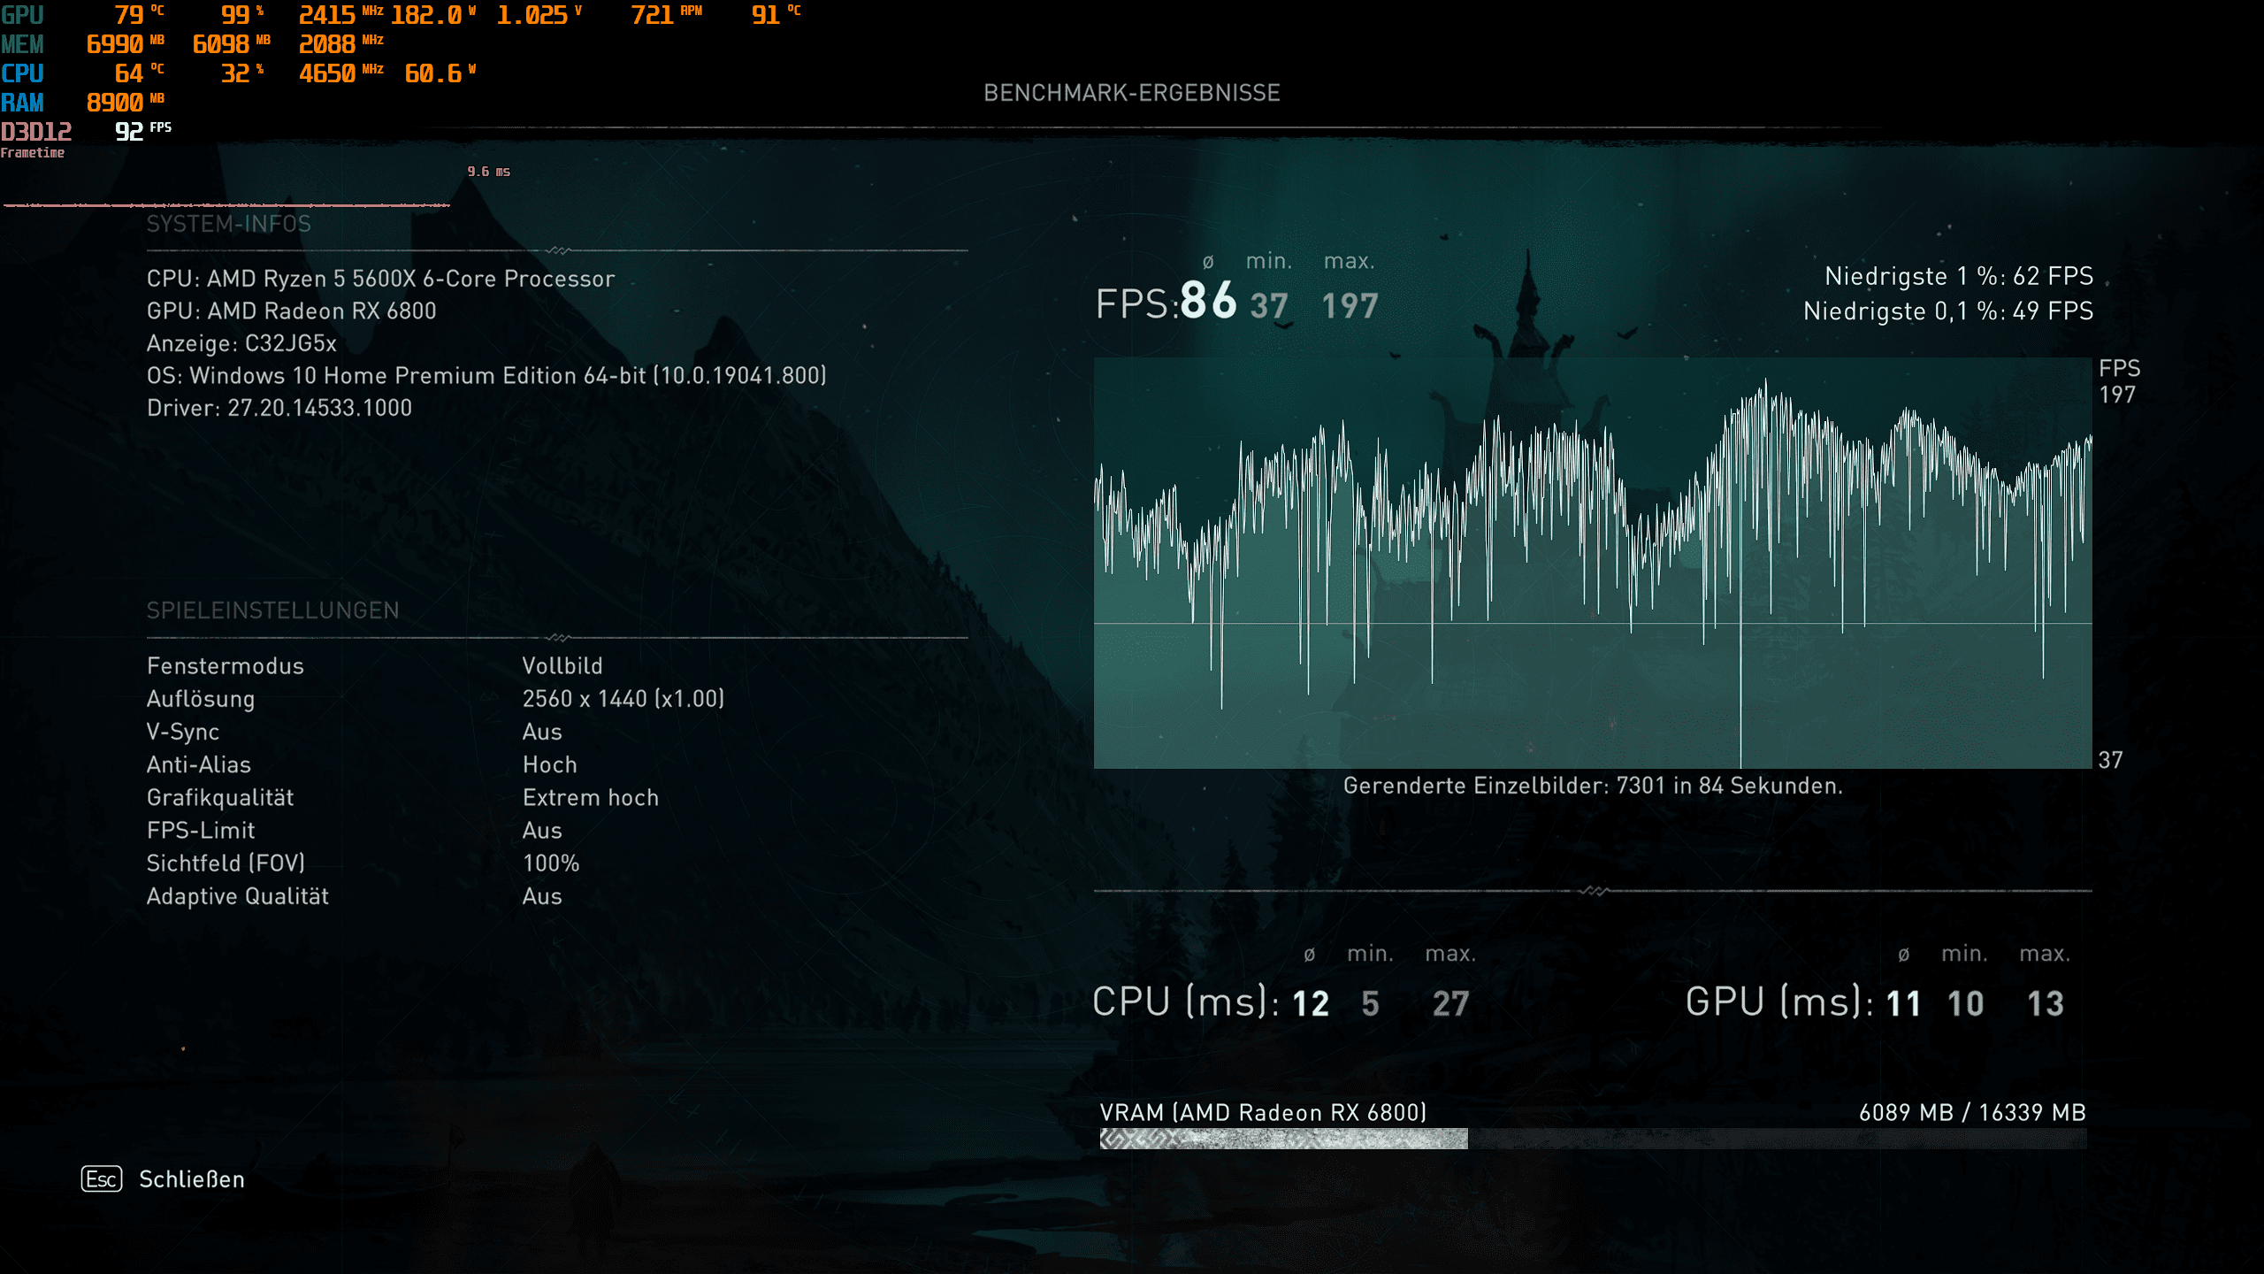This screenshot has height=1274, width=2264.
Task: Click the Hoch value next to Anti-Alias
Action: (550, 764)
